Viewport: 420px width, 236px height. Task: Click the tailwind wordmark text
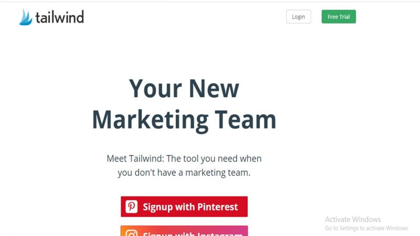pyautogui.click(x=60, y=17)
